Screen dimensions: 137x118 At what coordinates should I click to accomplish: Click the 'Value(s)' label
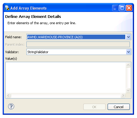tap(11, 59)
